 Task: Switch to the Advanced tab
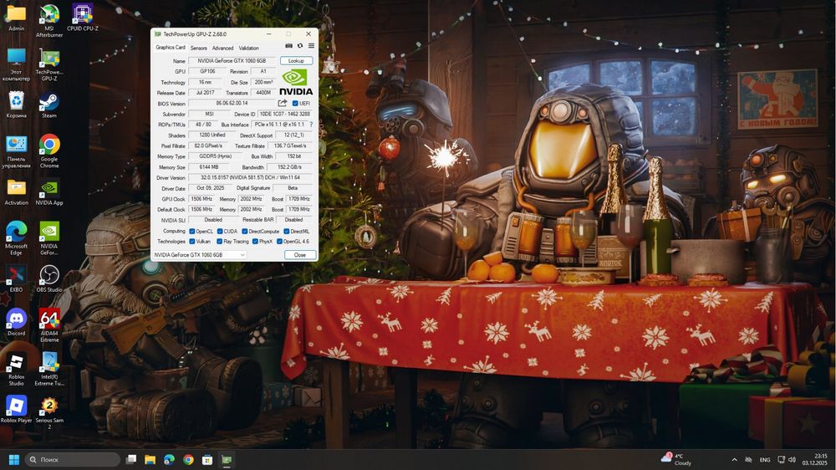pyautogui.click(x=223, y=48)
